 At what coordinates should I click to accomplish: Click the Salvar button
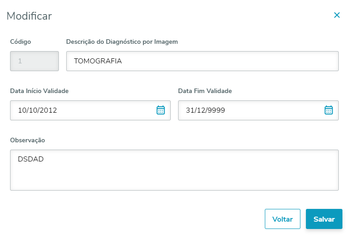[x=324, y=219]
